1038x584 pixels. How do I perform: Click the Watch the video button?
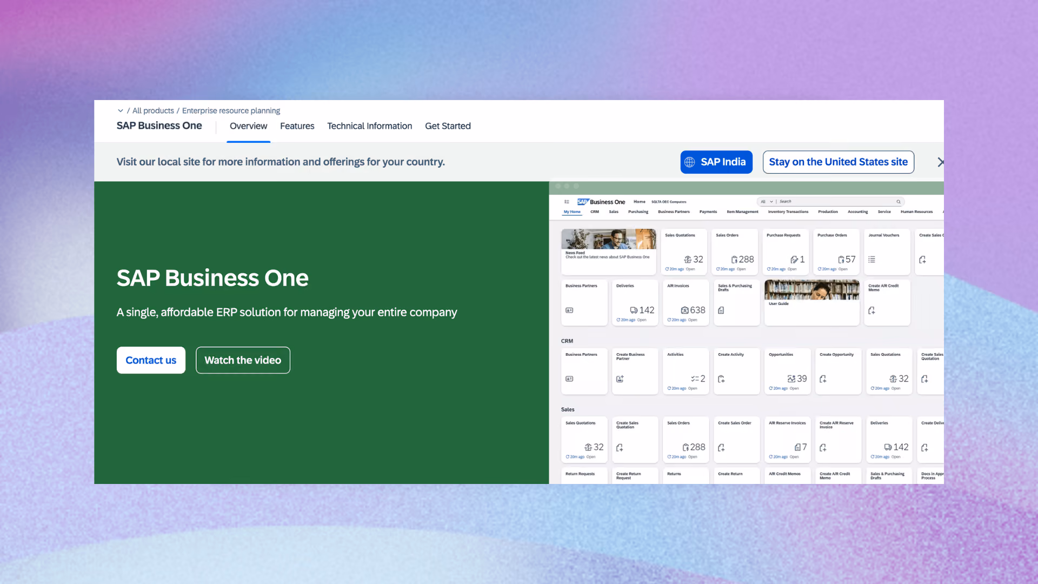243,360
